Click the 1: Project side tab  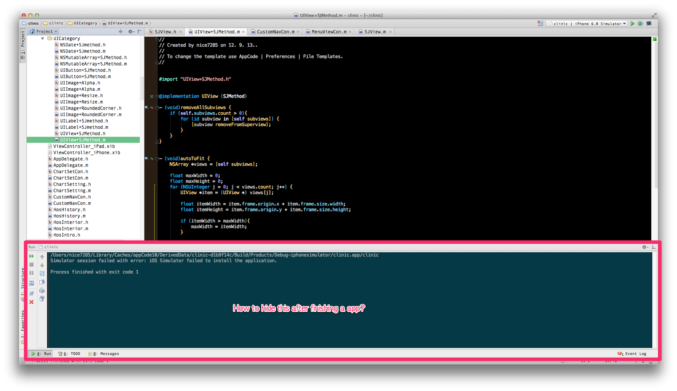[23, 45]
